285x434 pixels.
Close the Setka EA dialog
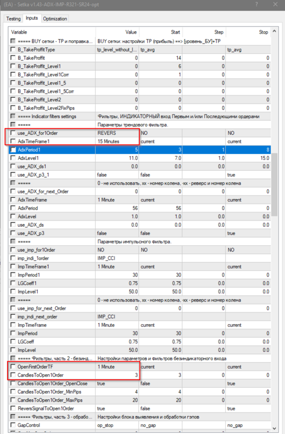pos(275,5)
